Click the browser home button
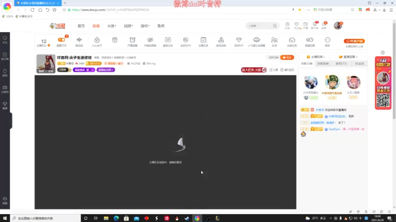This screenshot has width=396, height=222. tap(40, 10)
